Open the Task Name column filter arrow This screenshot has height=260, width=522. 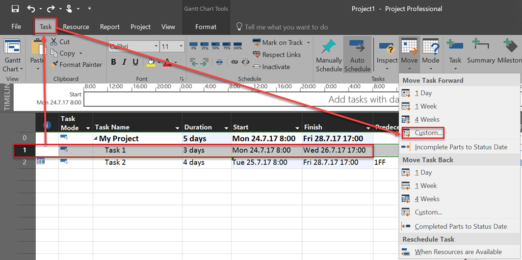(x=177, y=128)
